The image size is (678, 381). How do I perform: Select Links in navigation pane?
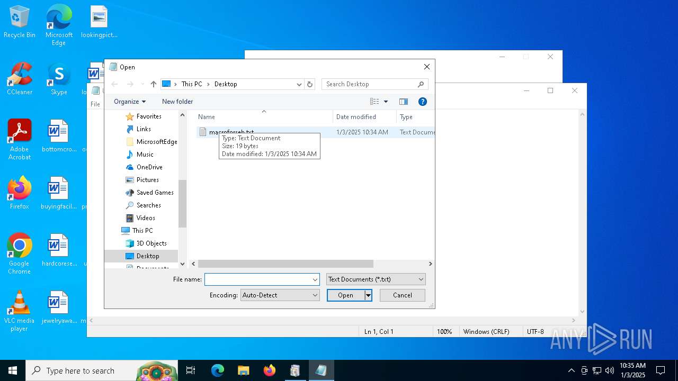(144, 129)
